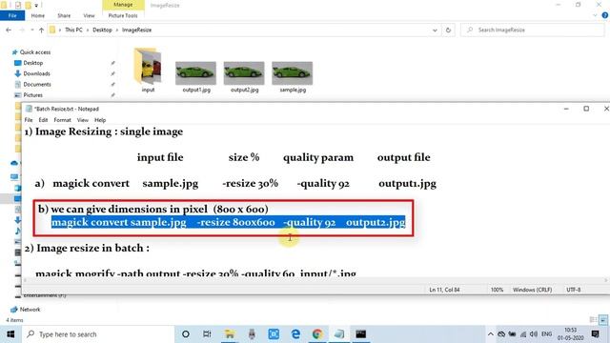The width and height of the screenshot is (610, 343).
Task: Open Notepad Format menu
Action: tap(62, 120)
